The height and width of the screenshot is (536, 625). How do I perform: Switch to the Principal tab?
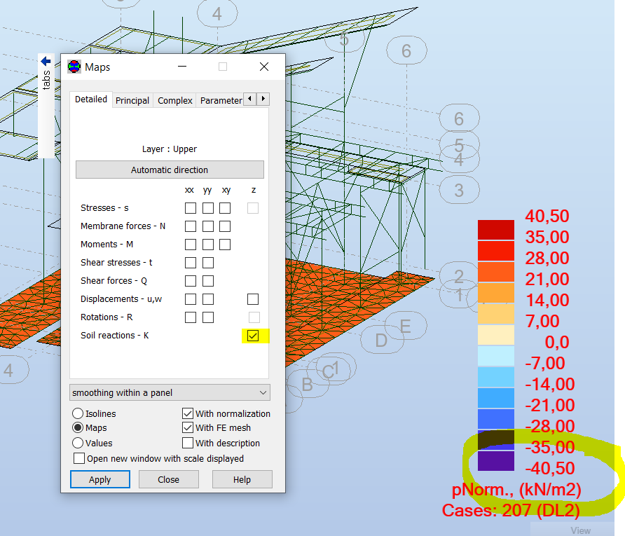tap(132, 100)
